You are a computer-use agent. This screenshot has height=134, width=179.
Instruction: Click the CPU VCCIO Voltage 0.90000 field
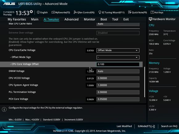coord(118,78)
